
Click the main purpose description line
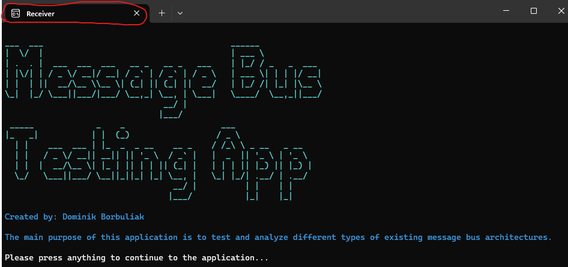click(x=278, y=238)
